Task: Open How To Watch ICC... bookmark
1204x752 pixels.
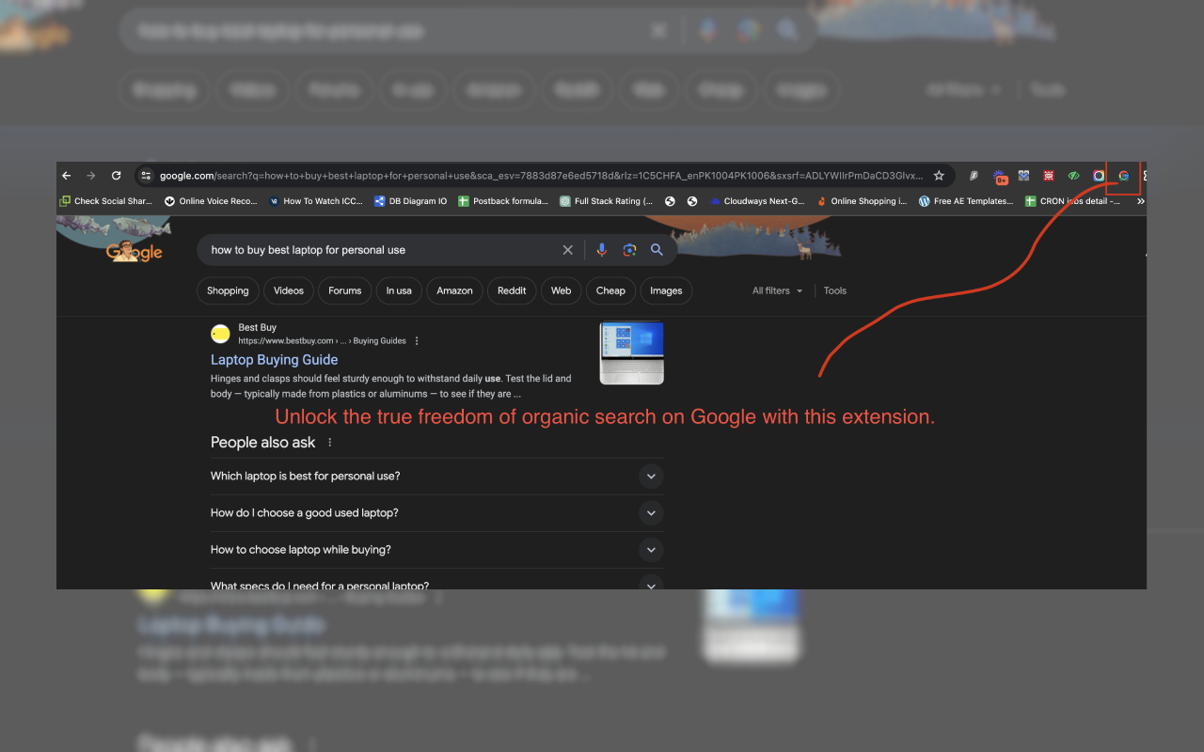Action: tap(315, 201)
